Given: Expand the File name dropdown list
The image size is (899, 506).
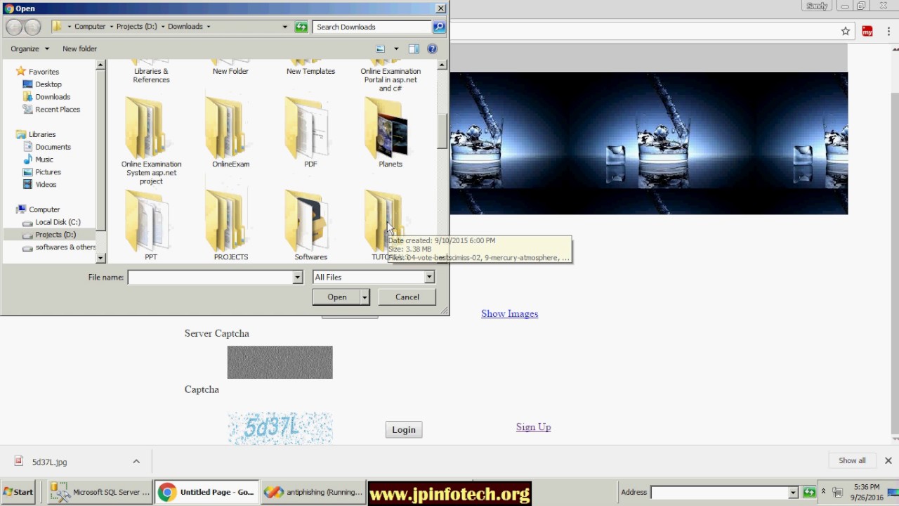Looking at the screenshot, I should [x=297, y=278].
